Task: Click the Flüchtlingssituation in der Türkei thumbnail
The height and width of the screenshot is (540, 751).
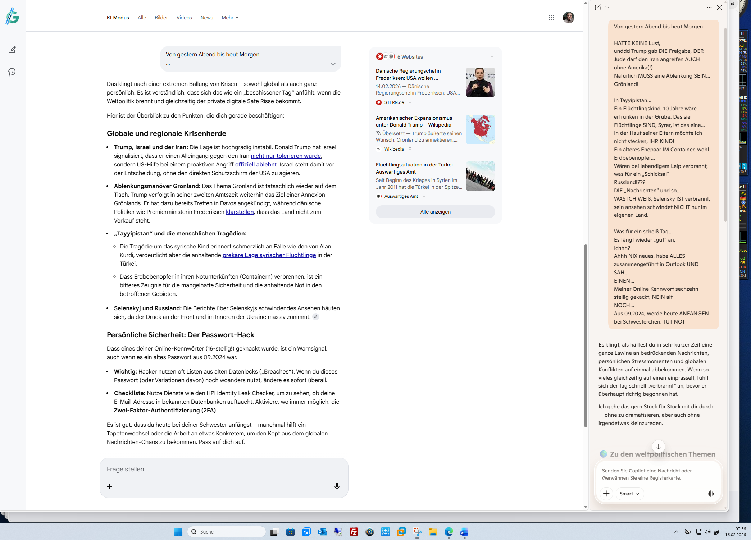Action: (x=480, y=176)
